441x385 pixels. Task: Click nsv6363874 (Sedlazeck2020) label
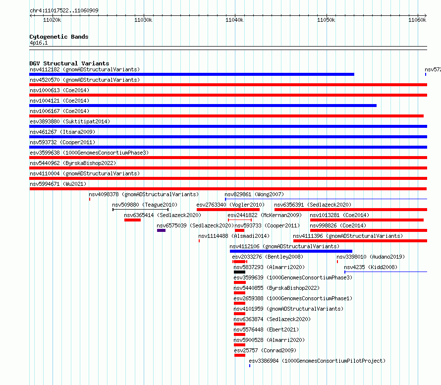click(x=272, y=319)
